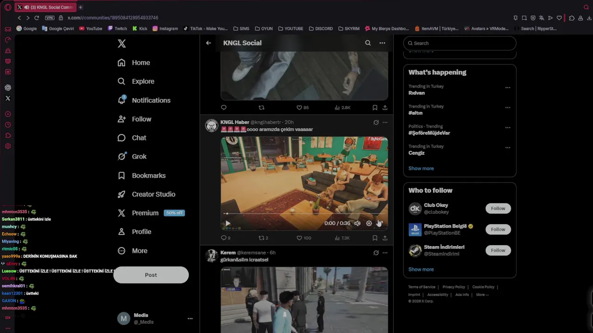The height and width of the screenshot is (333, 593).
Task: Bookmark the post with 2.8K views
Action: click(x=375, y=108)
